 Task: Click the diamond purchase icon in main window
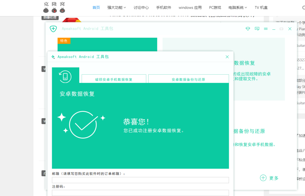pyautogui.click(x=248, y=29)
